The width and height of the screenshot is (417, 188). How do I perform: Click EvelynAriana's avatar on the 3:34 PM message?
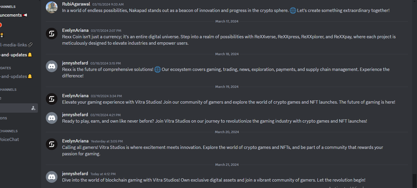tap(52, 99)
